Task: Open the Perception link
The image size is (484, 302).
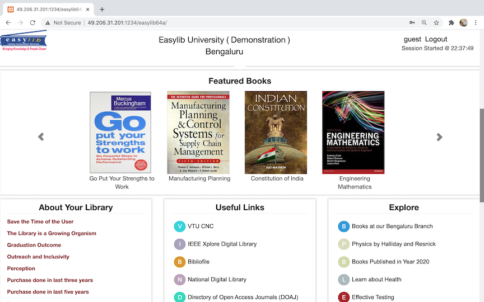Action: (21, 268)
